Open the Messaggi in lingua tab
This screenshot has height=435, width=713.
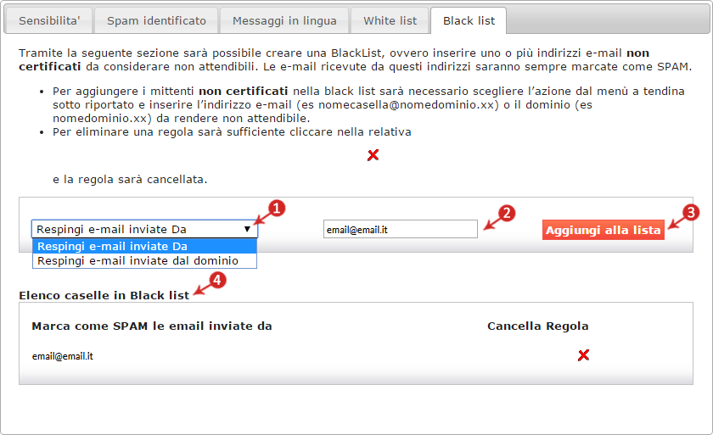click(284, 21)
